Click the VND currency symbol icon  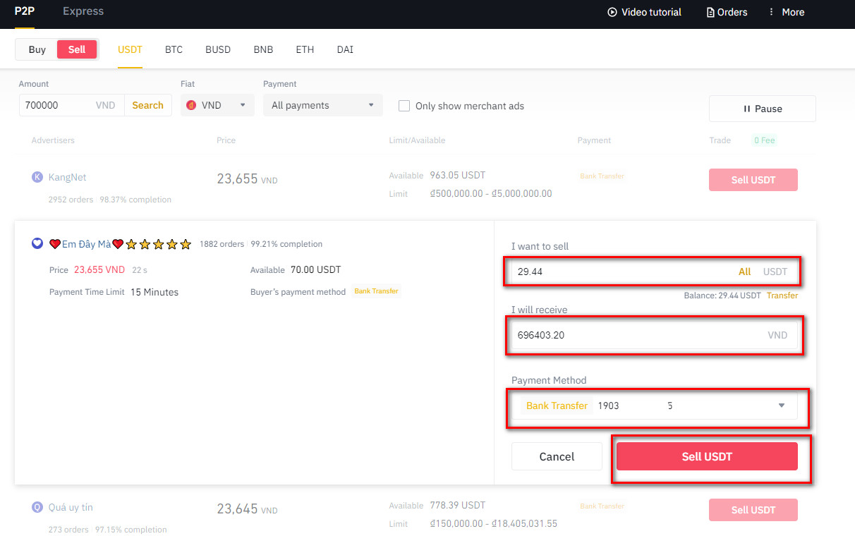point(191,105)
